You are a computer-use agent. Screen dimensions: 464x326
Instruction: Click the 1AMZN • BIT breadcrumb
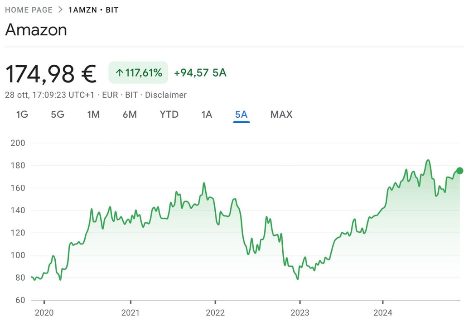pos(93,10)
